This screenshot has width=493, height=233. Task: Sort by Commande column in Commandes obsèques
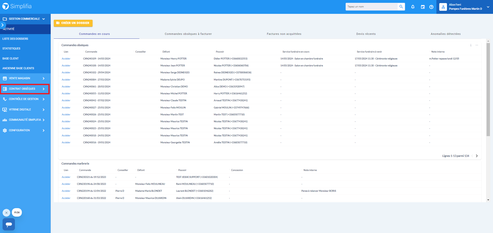(91, 52)
